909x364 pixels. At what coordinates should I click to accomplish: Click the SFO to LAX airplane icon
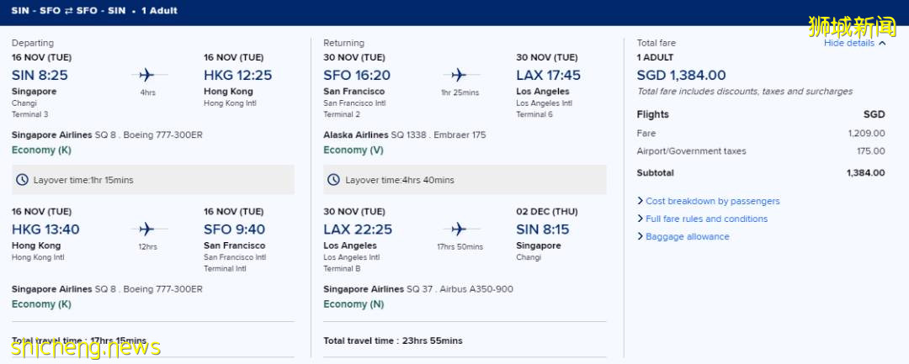click(460, 75)
